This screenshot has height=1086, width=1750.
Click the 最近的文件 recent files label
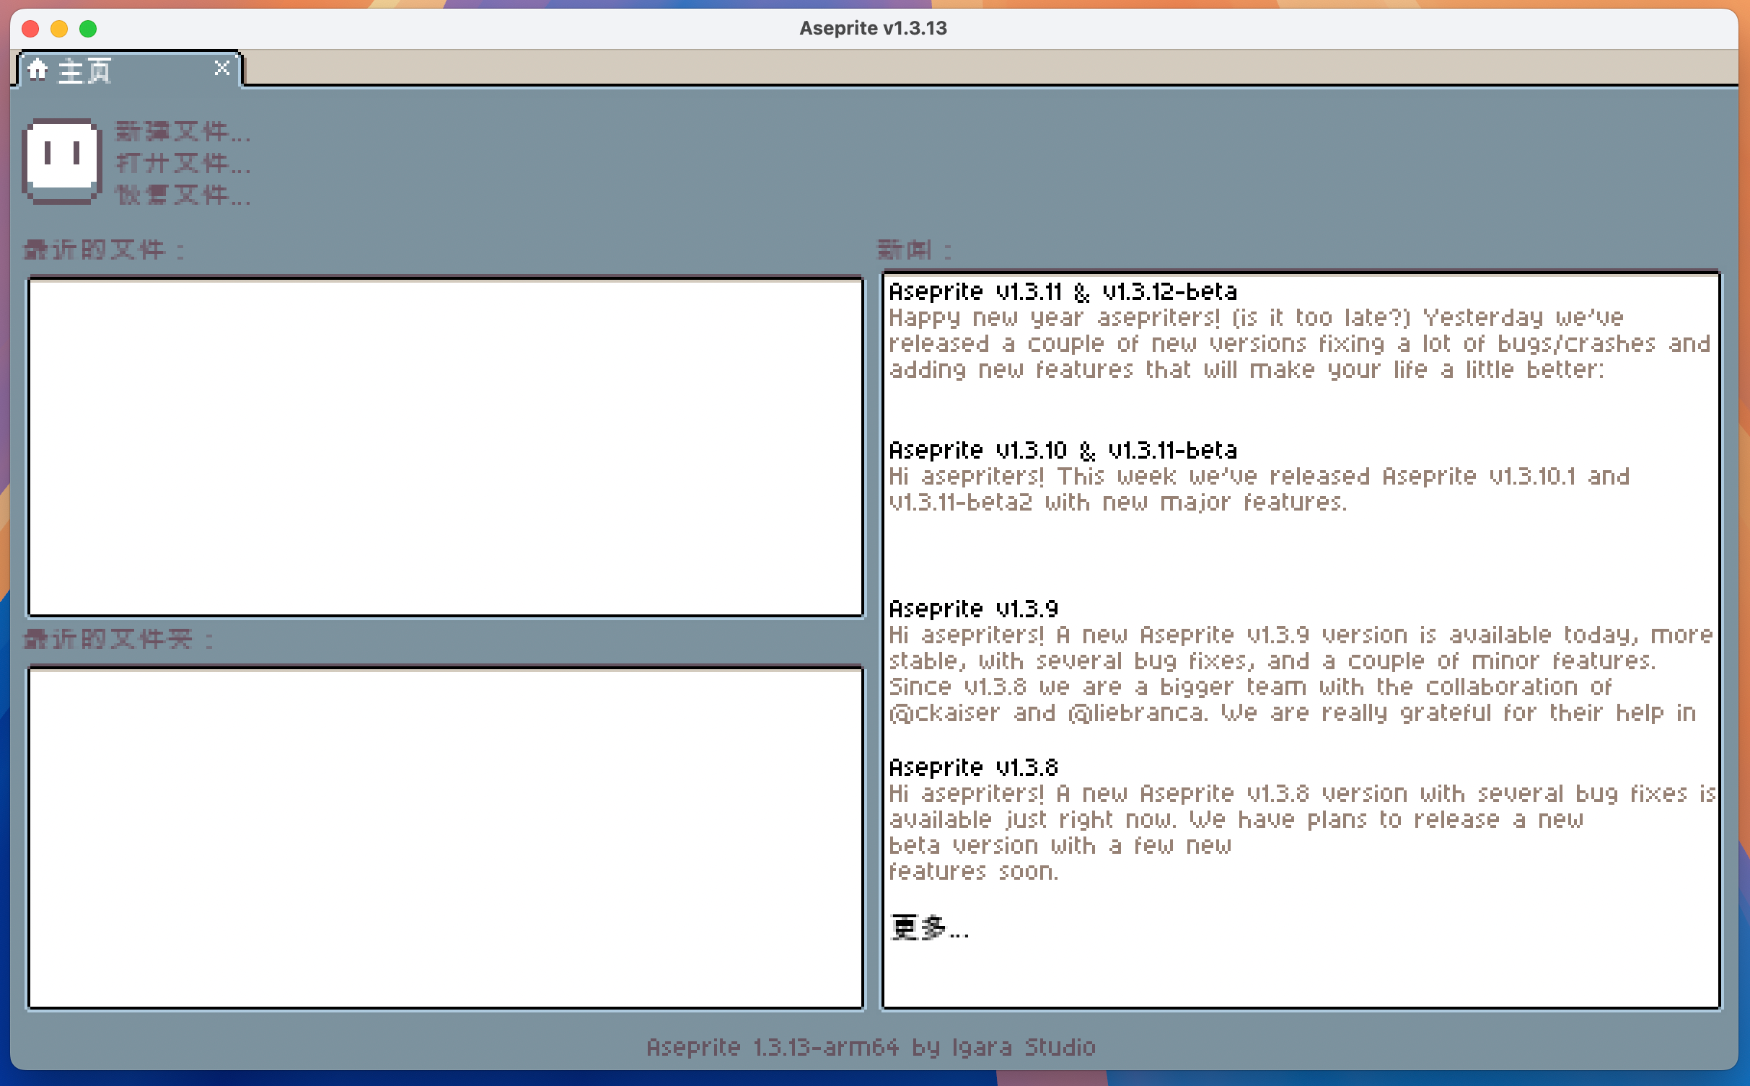click(105, 250)
